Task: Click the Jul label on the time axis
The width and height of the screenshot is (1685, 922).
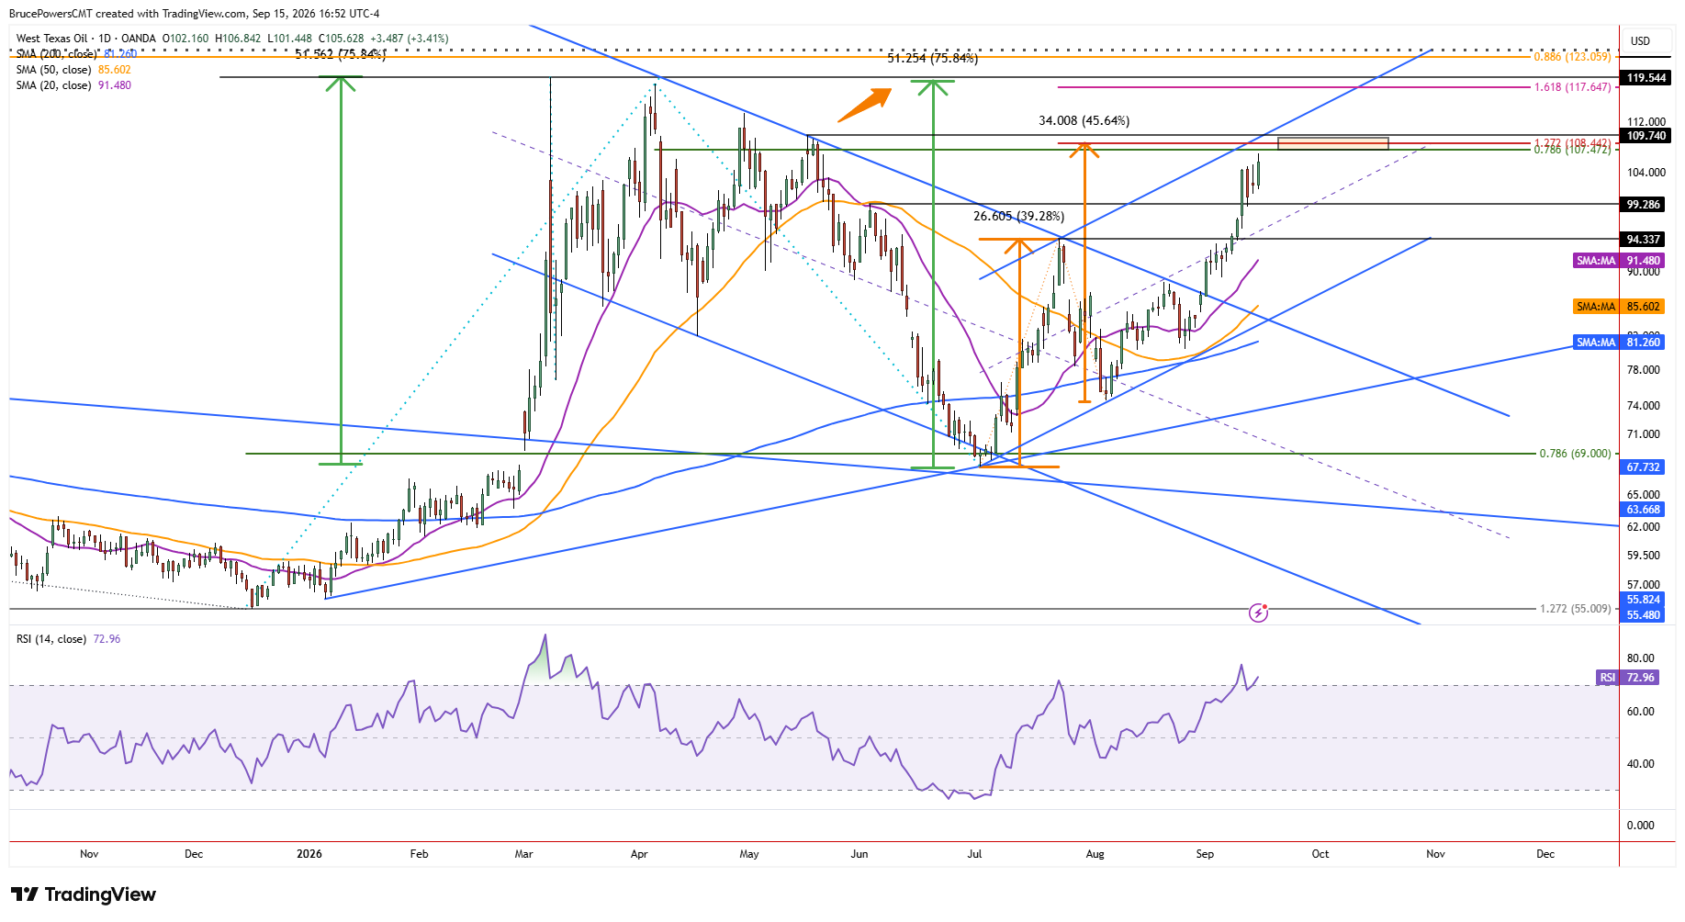Action: 974,854
